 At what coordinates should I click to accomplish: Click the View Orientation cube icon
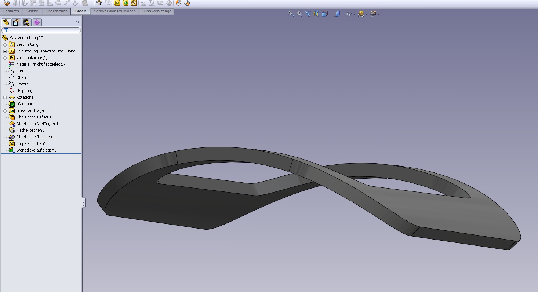pyautogui.click(x=325, y=14)
